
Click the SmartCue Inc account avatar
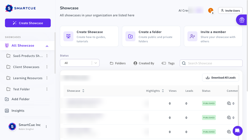(x=12, y=127)
